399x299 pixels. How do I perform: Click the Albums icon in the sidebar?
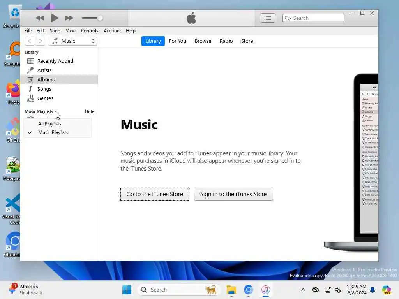tap(30, 79)
